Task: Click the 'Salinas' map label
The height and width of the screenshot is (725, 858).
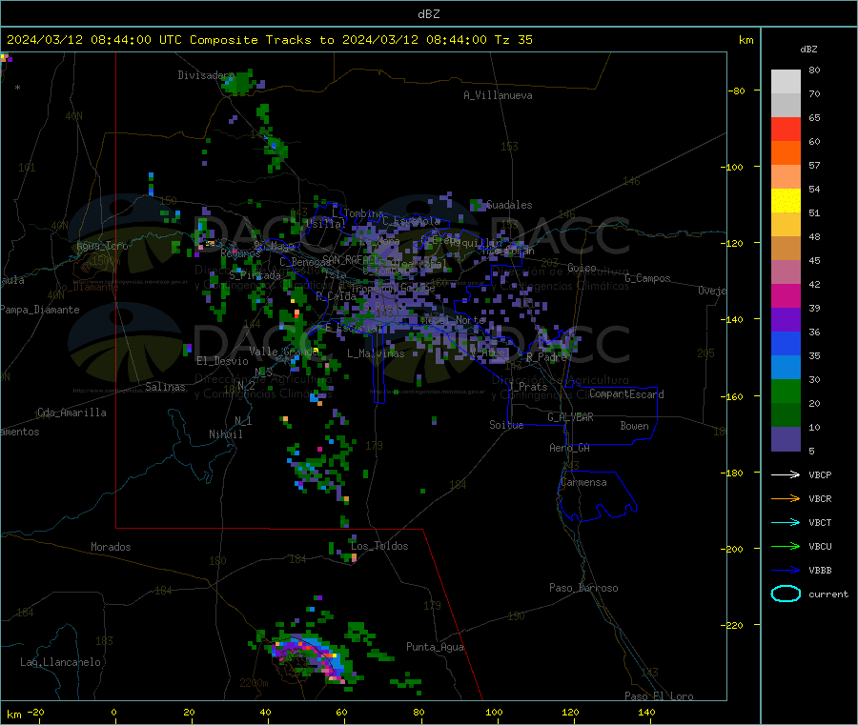Action: 165,387
